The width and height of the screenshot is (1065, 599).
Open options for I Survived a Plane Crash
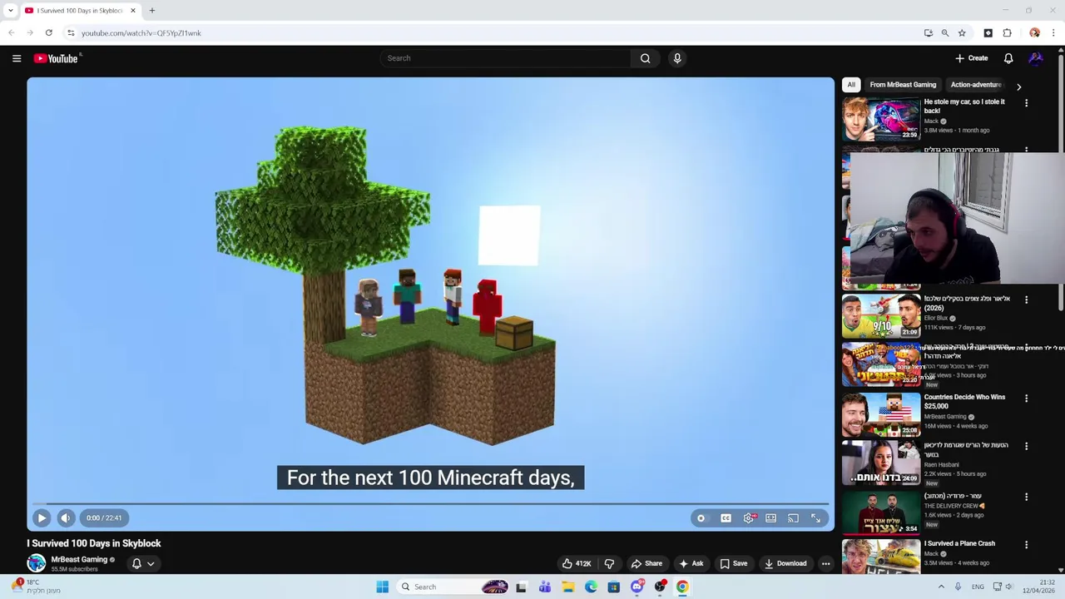1026,545
